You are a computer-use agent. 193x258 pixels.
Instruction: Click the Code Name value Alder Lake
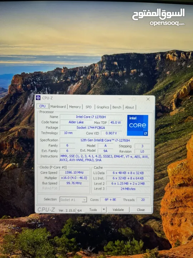click(x=76, y=122)
